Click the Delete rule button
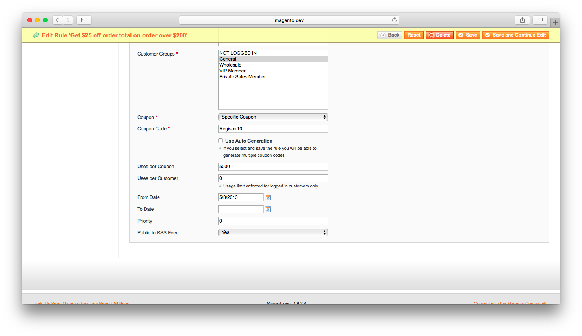 (x=439, y=35)
